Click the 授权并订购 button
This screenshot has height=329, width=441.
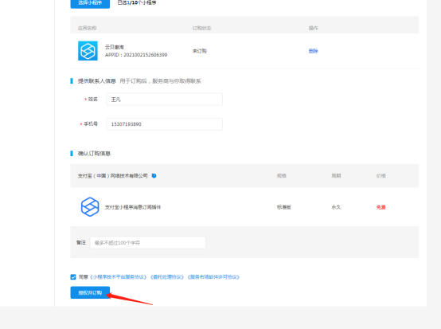[x=90, y=292]
